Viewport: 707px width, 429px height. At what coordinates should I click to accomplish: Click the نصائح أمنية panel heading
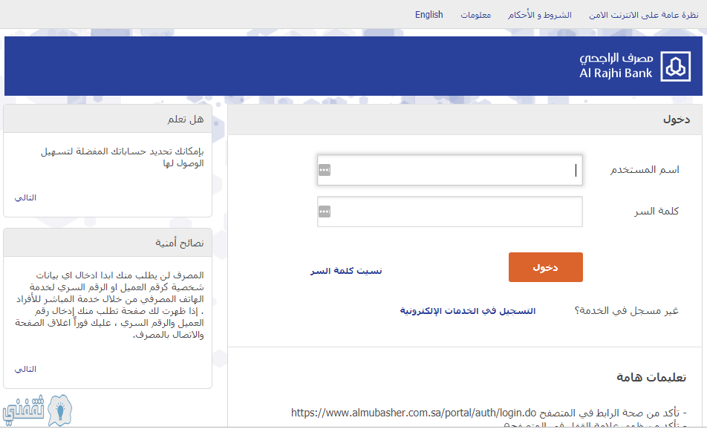coord(180,243)
